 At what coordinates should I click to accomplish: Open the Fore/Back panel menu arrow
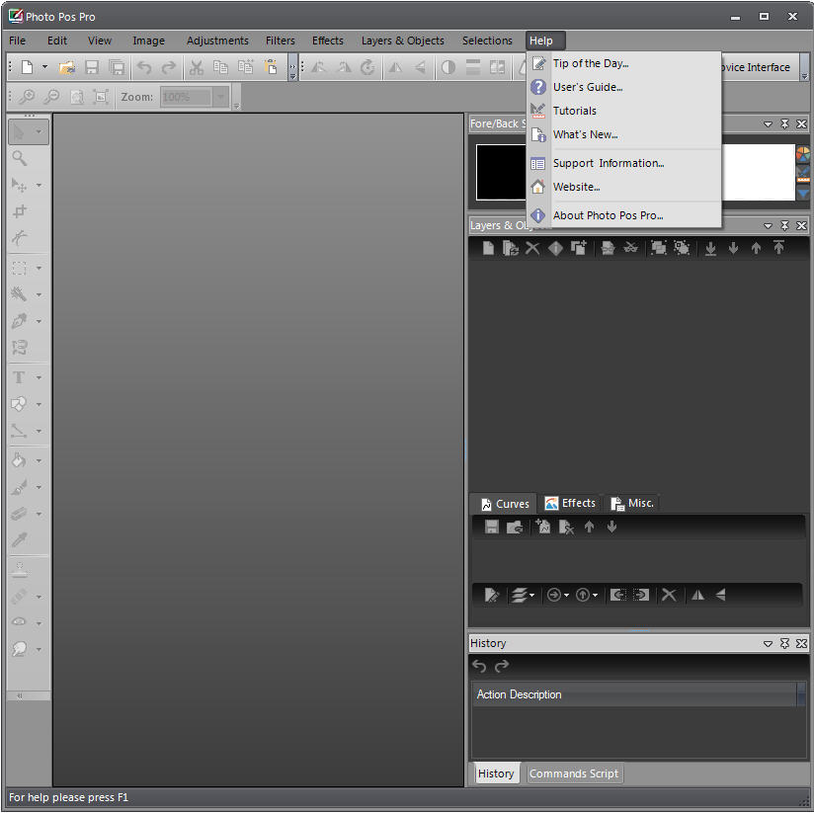(768, 123)
